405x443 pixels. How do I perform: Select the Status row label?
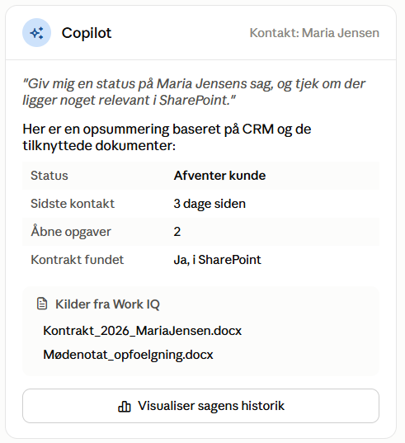tap(49, 176)
